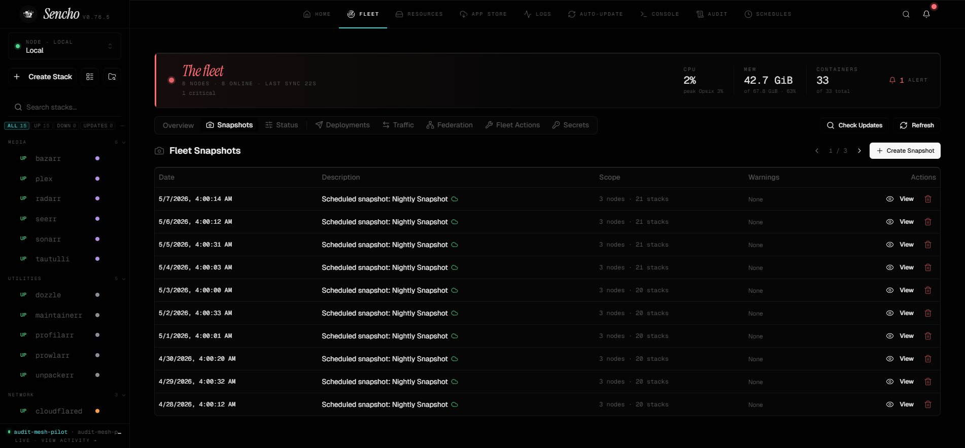
Task: Delete the 5/7/2026 snapshot with trash icon
Action: (928, 199)
